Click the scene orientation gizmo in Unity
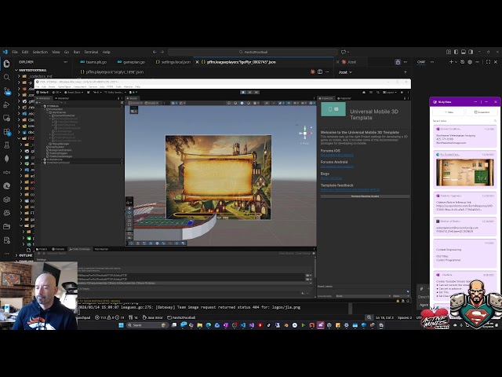This screenshot has width=502, height=377. [x=304, y=133]
